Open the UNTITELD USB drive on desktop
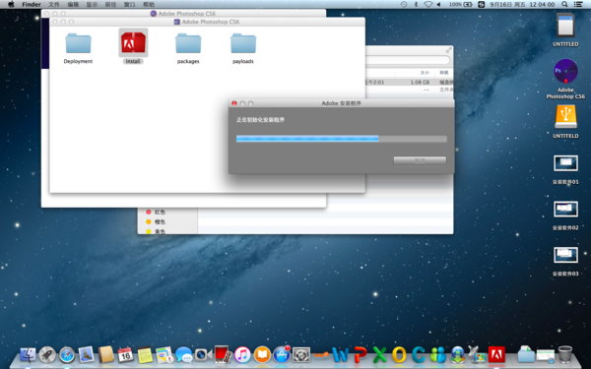Viewport: 591px width, 369px height. (565, 117)
